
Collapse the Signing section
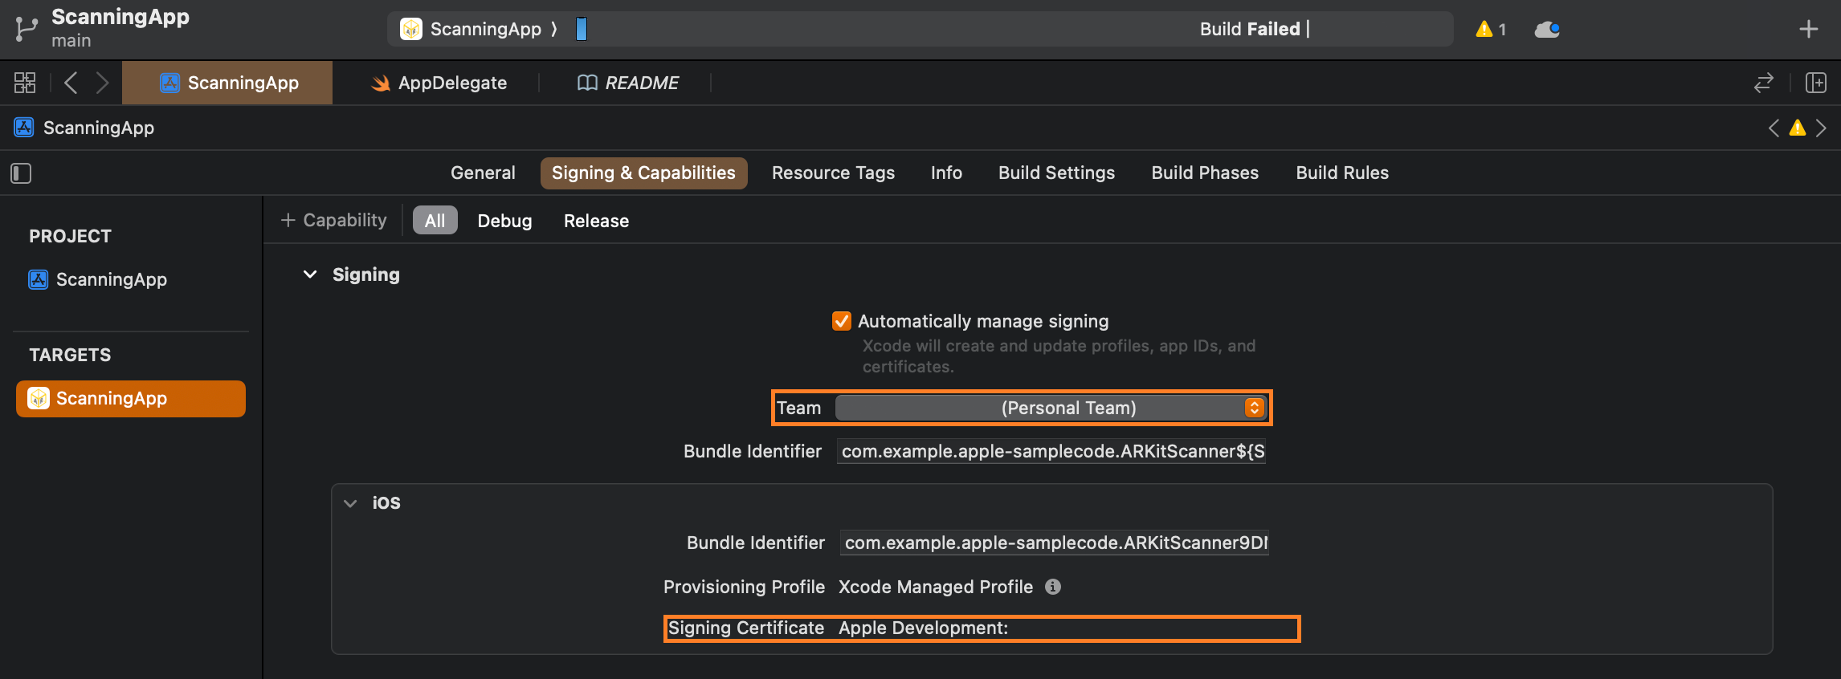310,274
